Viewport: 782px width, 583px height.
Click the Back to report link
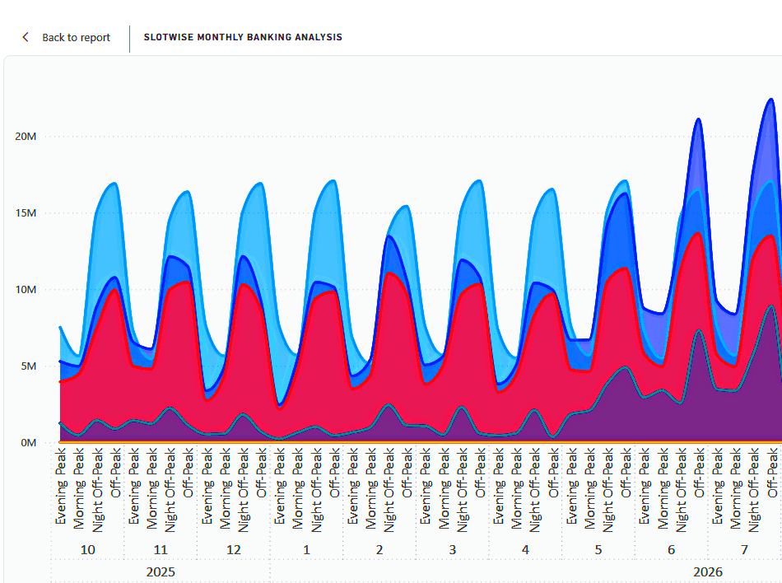[74, 37]
